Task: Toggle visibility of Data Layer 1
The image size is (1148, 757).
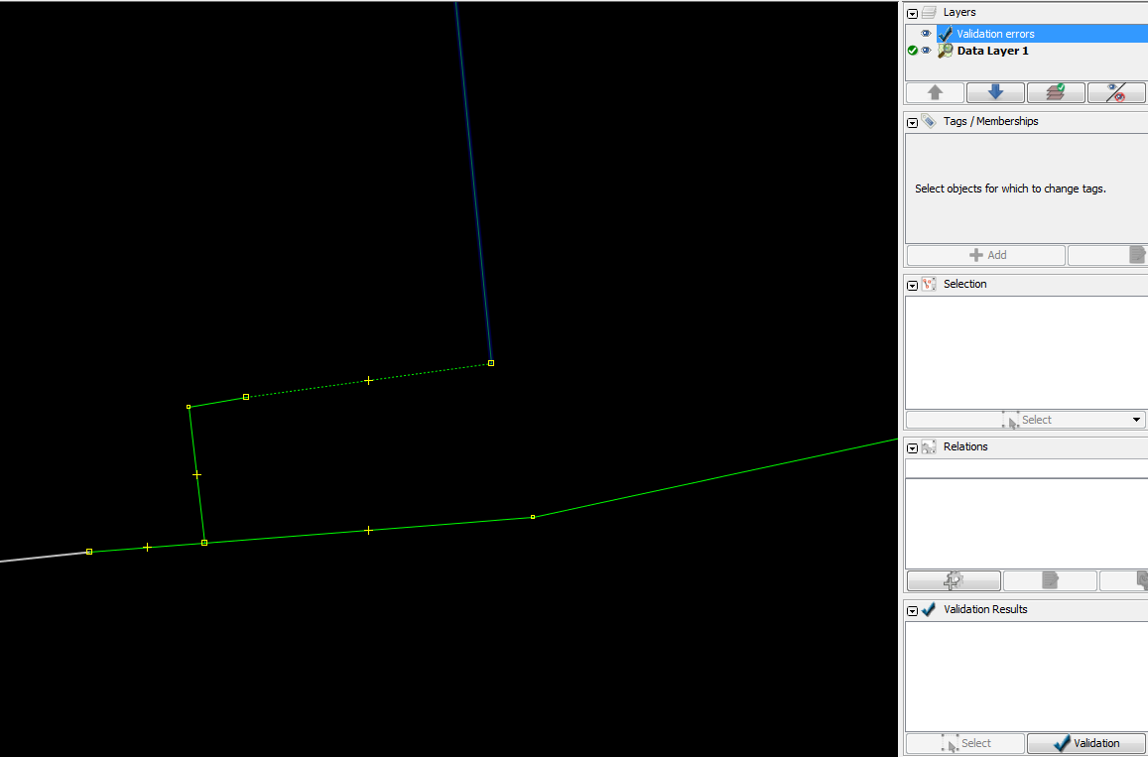Action: tap(926, 51)
